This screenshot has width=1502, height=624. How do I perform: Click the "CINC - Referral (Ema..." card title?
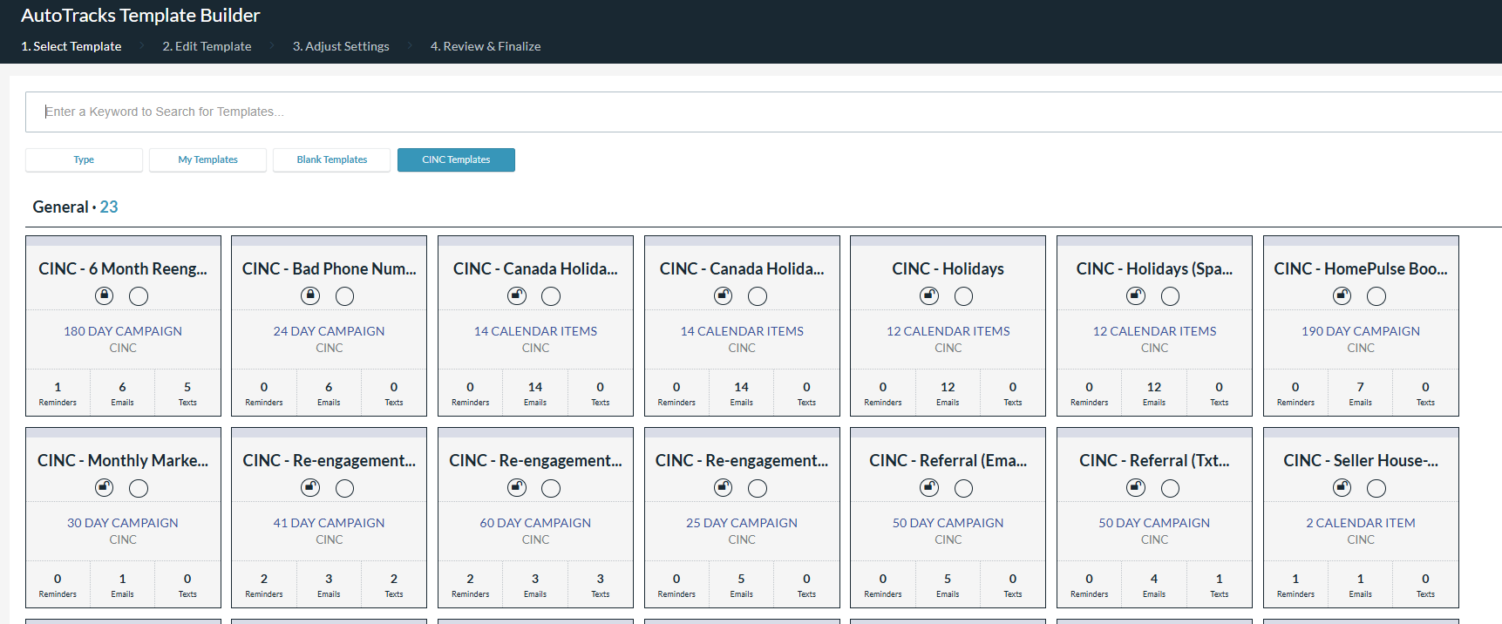948,460
